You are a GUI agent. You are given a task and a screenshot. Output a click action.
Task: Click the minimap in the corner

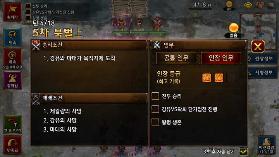click(258, 31)
